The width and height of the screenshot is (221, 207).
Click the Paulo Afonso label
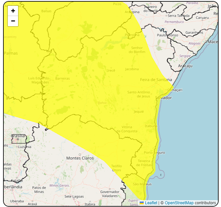pyautogui.click(x=168, y=35)
